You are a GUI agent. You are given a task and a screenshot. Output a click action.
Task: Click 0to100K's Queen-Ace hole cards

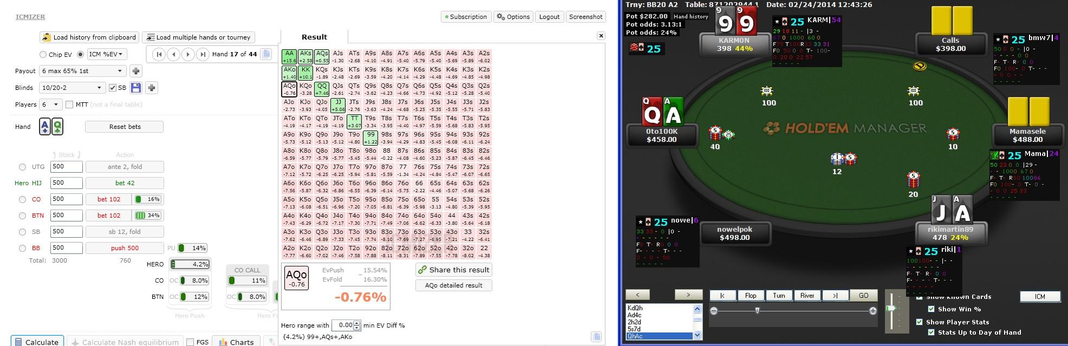coord(662,112)
